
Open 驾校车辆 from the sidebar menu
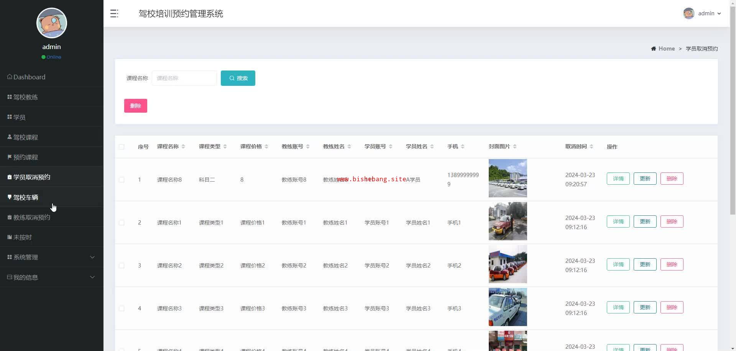click(x=26, y=197)
